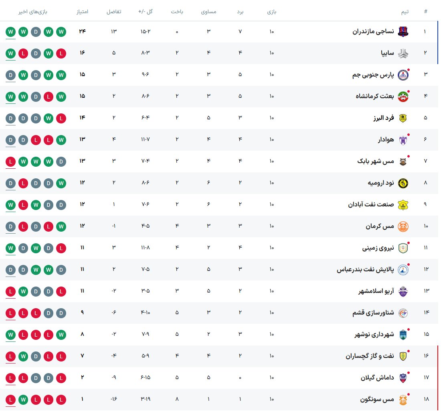Click the هوادار team logo
Image resolution: width=441 pixels, height=416 pixels.
point(403,139)
